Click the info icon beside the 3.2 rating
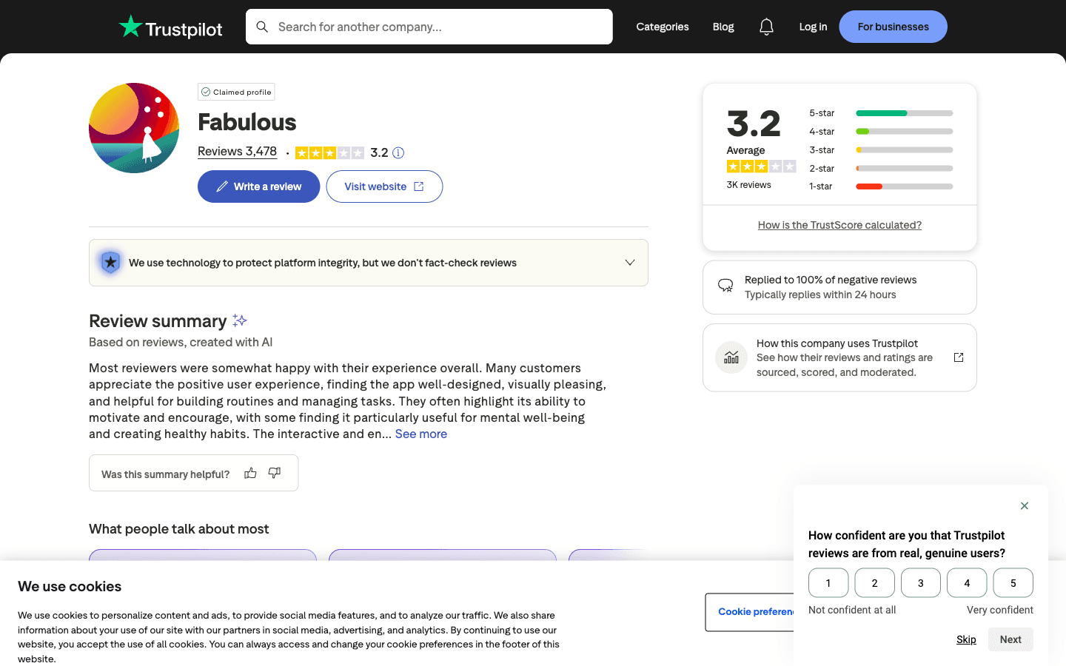Screen dimensions: 1066x666 (x=398, y=152)
